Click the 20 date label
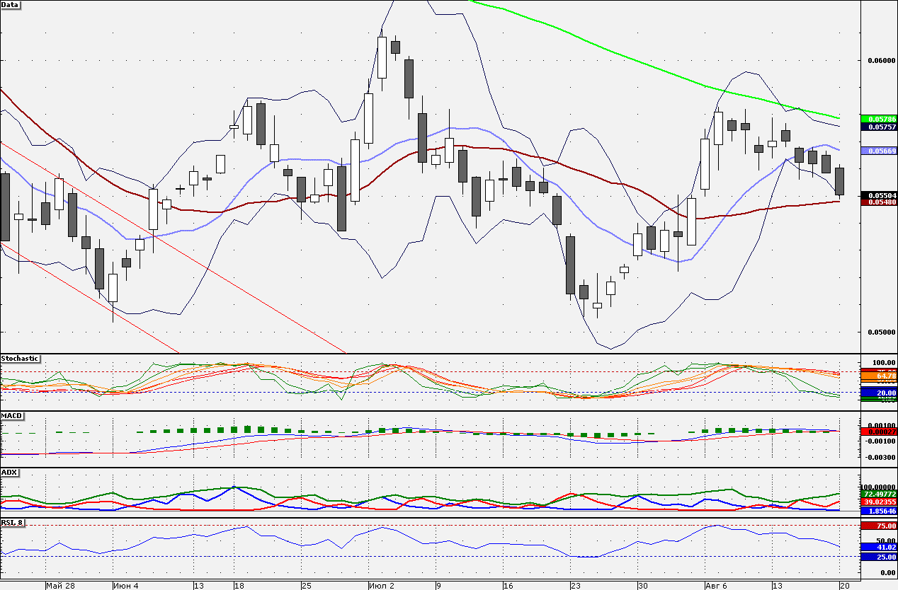This screenshot has height=590, width=898. point(844,586)
